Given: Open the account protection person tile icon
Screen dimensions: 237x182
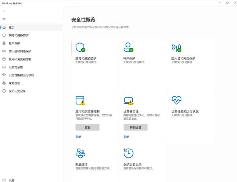Looking at the screenshot, I should tap(128, 47).
